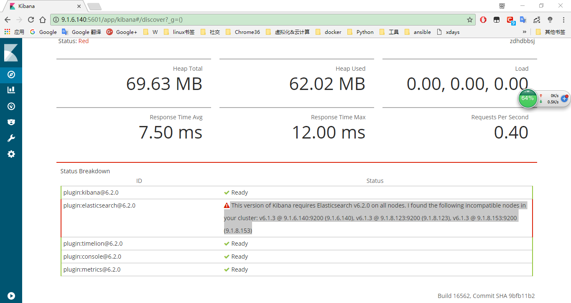Click the green 64% floating widget

[528, 98]
